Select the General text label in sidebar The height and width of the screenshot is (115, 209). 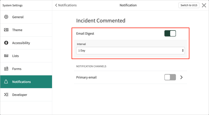pyautogui.click(x=18, y=17)
